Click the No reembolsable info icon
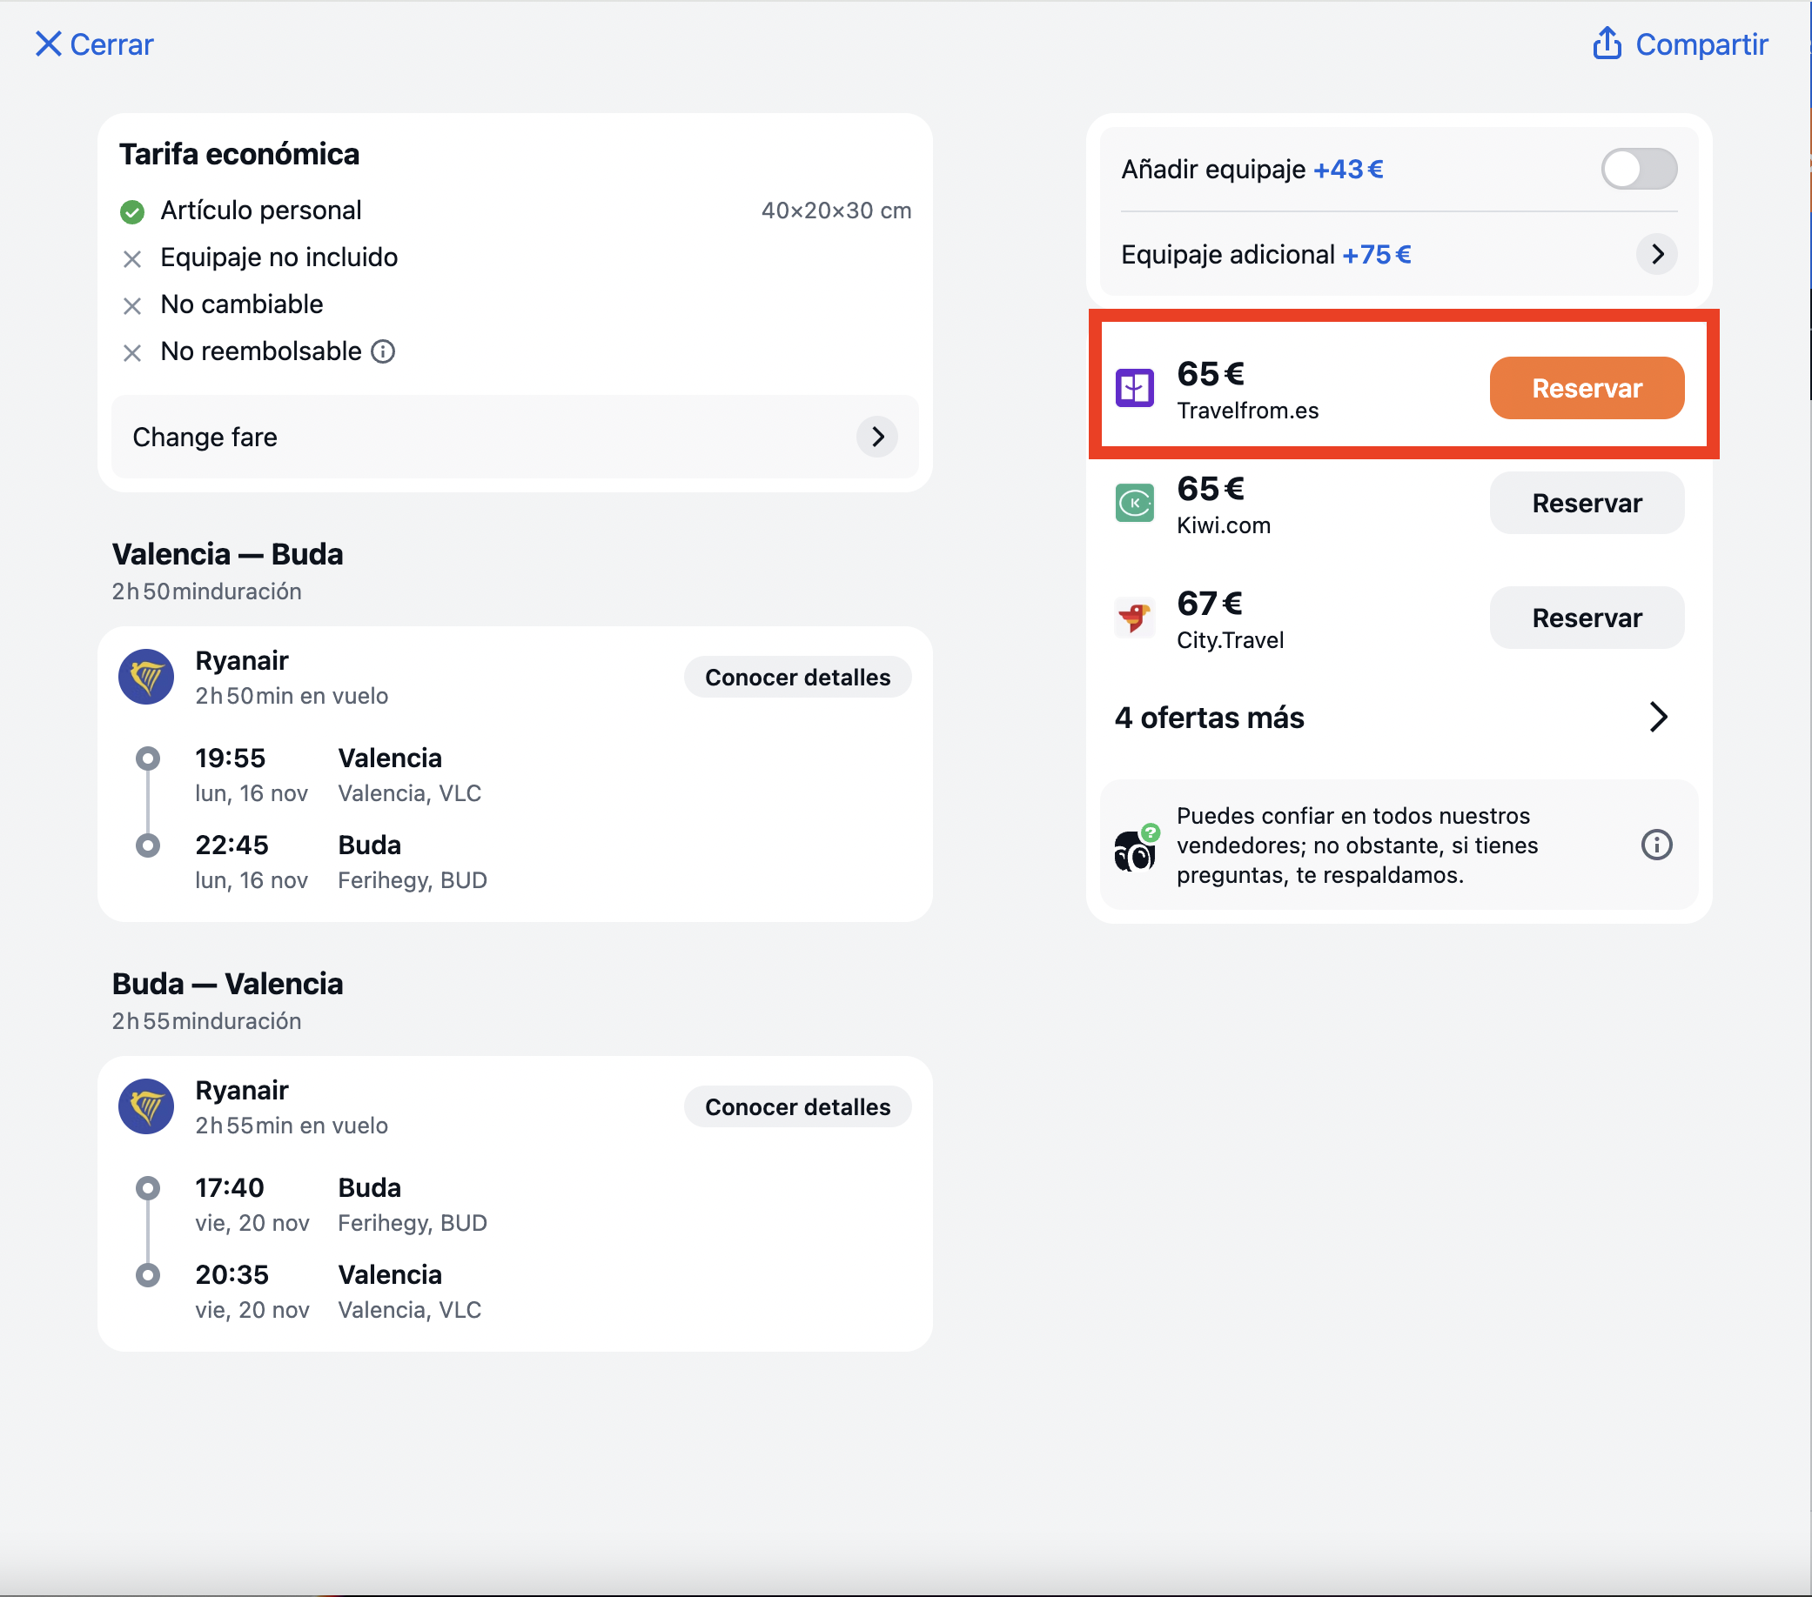The width and height of the screenshot is (1812, 1597). 383,351
